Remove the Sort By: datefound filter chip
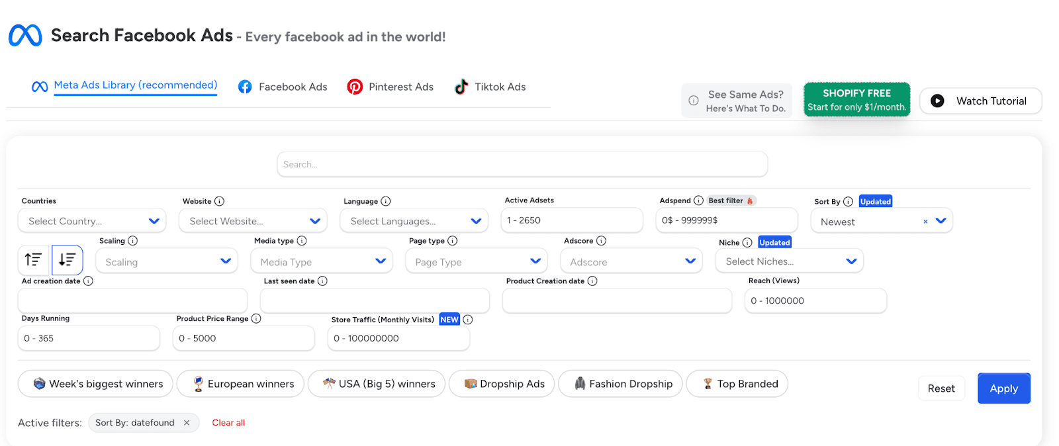 tap(187, 423)
